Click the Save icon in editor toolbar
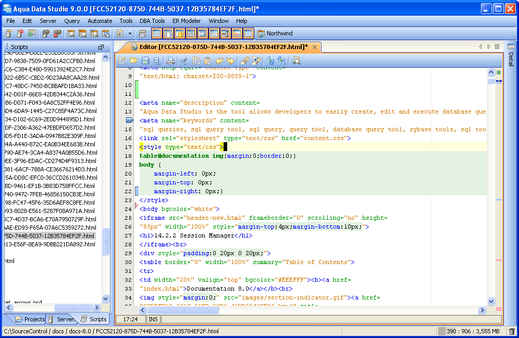Screen dimensions: 519x338 tap(145, 61)
